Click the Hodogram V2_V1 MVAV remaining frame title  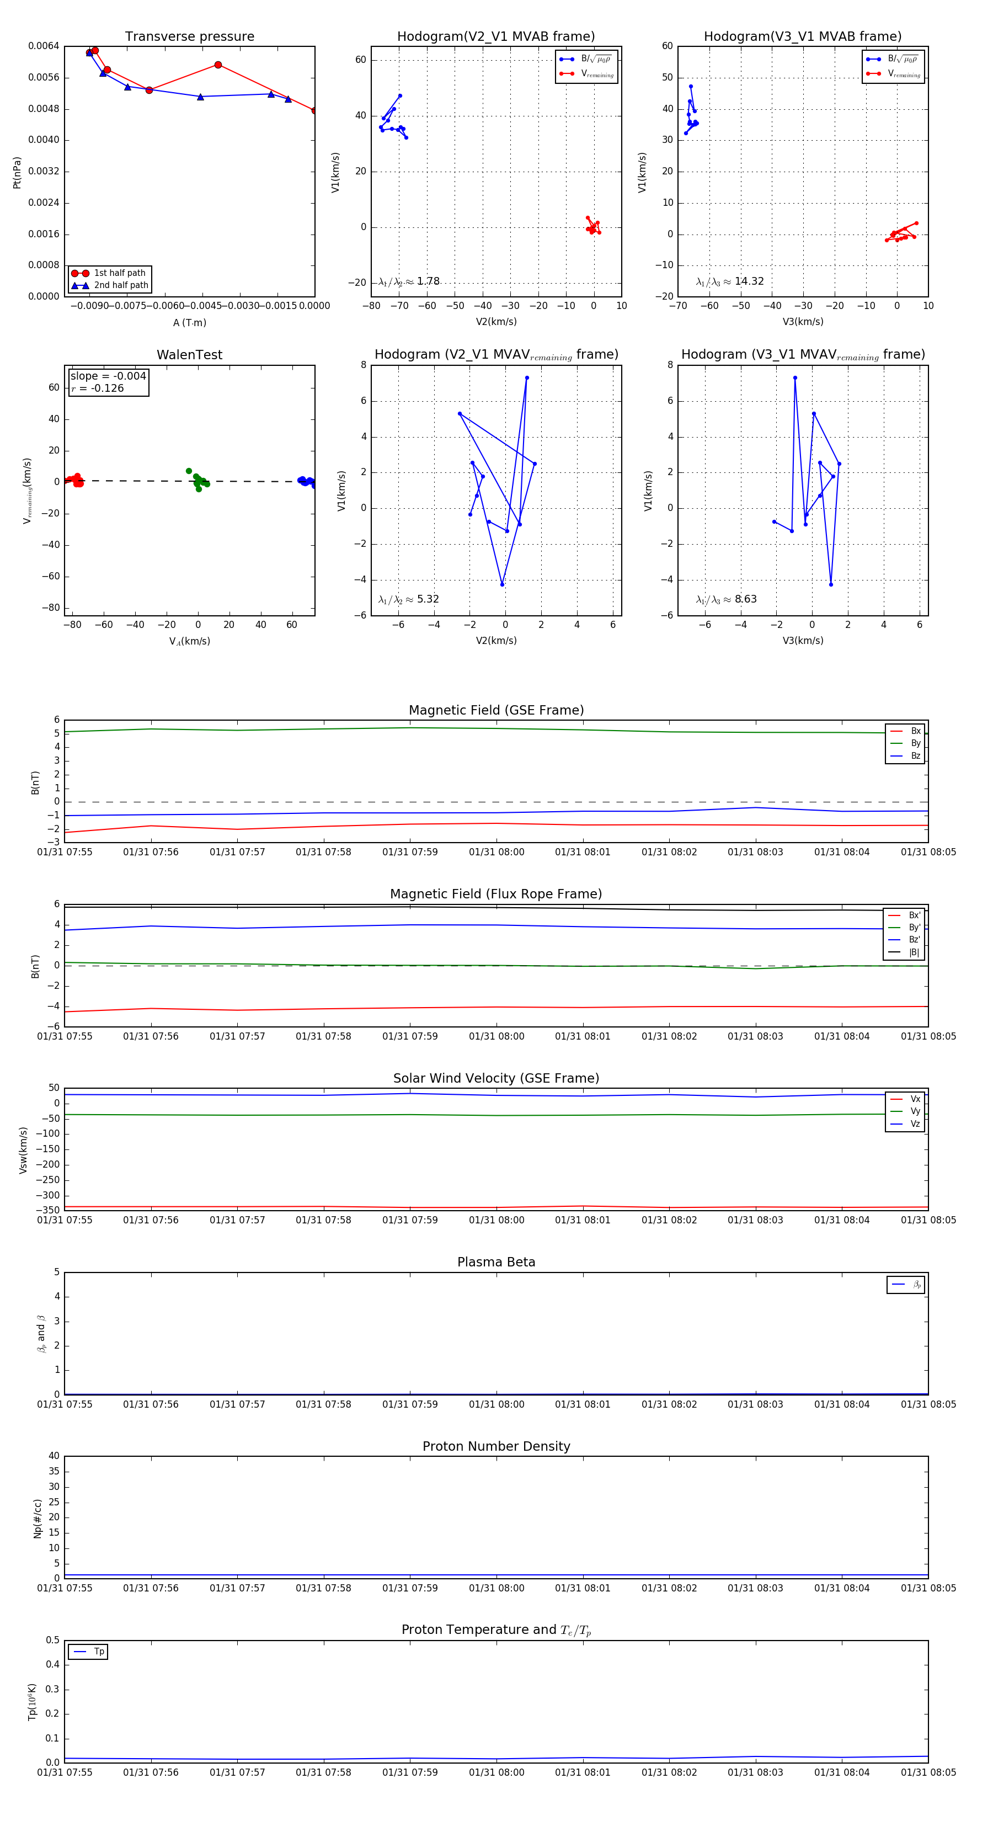pyautogui.click(x=496, y=355)
